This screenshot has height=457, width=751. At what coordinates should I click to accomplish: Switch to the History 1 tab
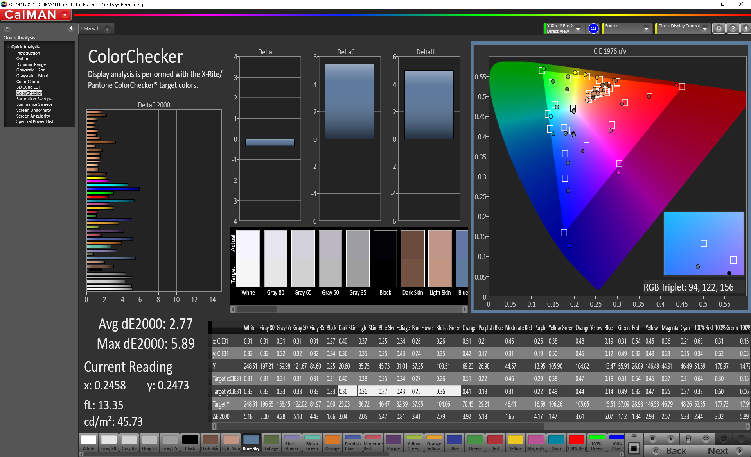pos(90,29)
